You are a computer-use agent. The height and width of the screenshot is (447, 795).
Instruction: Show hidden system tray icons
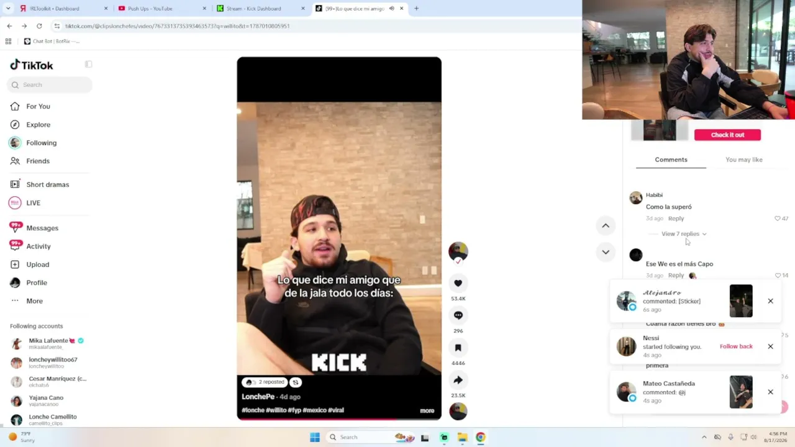(704, 437)
